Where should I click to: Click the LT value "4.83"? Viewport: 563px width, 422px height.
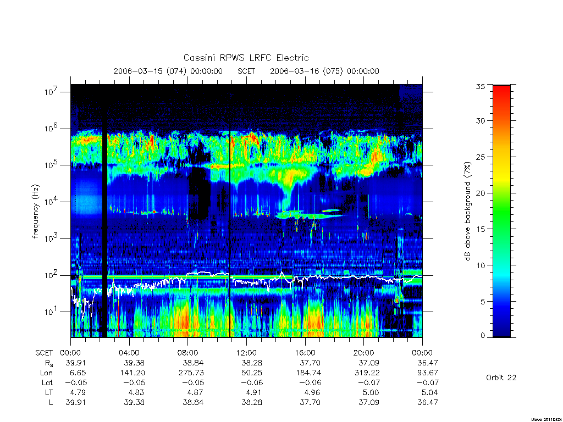137,392
